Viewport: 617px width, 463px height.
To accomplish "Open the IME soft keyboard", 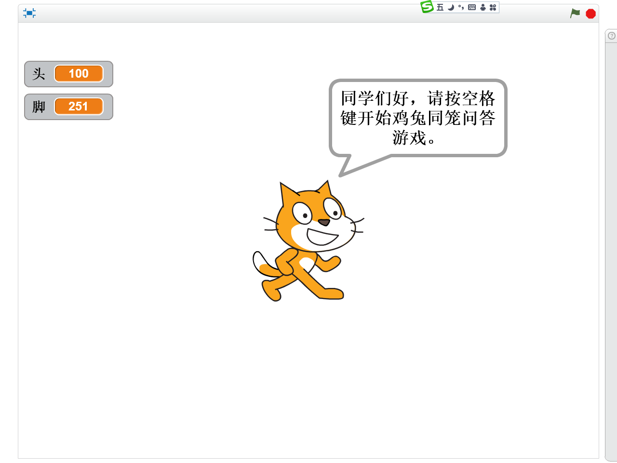I will point(472,7).
